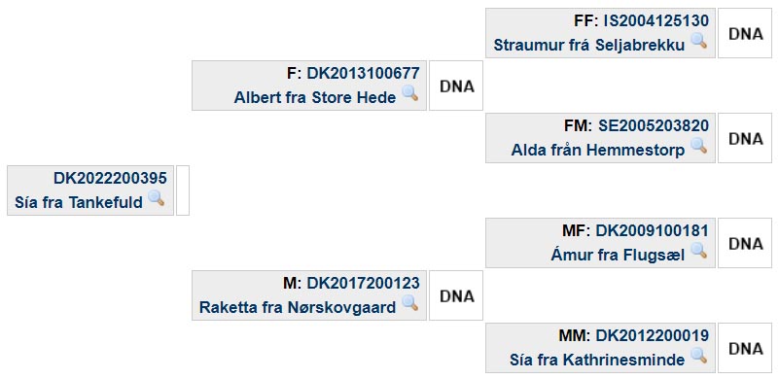Open the IS2004125130 registration link
The width and height of the screenshot is (779, 379).
point(655,20)
